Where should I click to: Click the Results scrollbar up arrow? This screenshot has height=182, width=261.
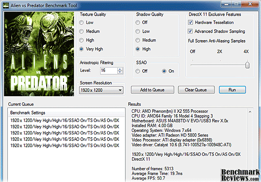point(250,111)
